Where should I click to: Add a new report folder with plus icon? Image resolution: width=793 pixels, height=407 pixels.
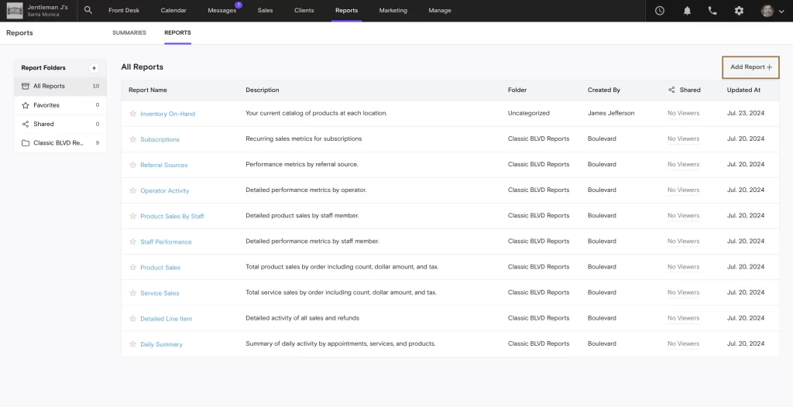click(x=94, y=68)
